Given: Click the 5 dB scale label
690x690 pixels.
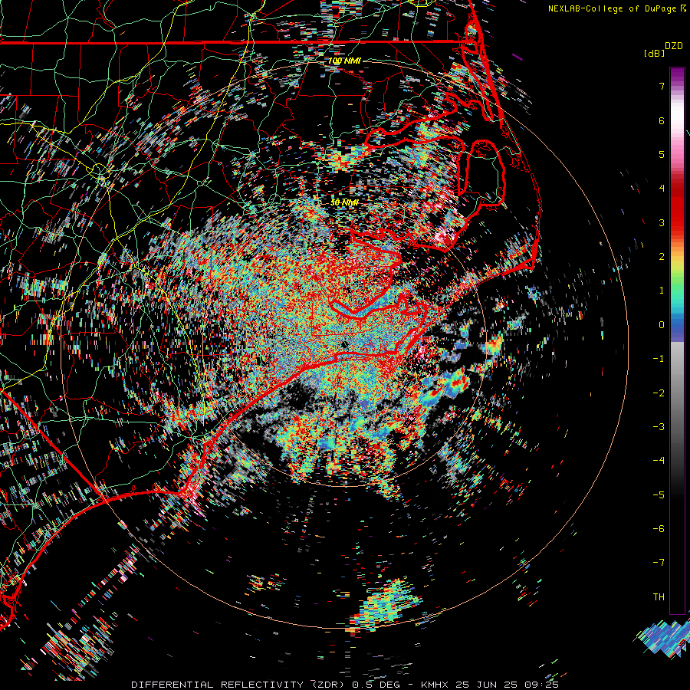Looking at the screenshot, I should click(x=662, y=154).
